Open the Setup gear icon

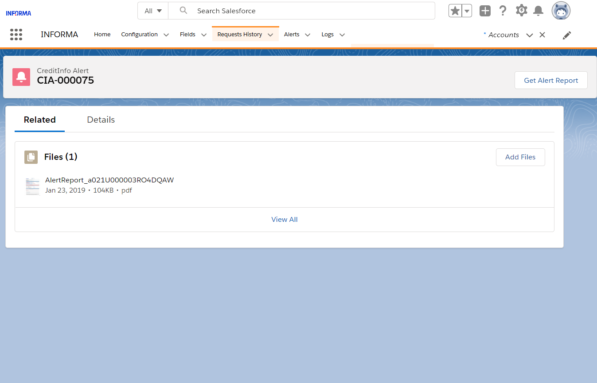[521, 11]
